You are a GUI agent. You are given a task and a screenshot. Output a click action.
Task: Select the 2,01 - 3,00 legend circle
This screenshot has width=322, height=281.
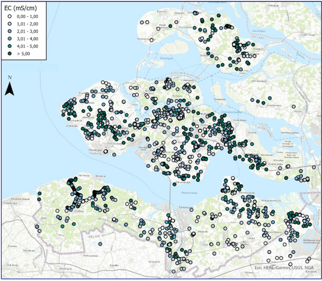click(x=9, y=32)
